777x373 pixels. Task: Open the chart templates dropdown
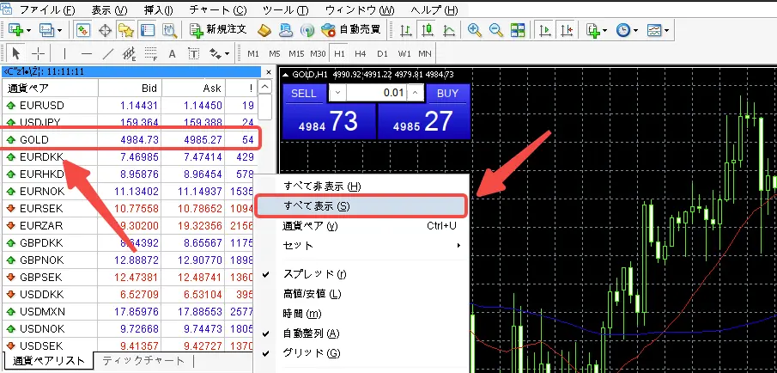[658, 31]
